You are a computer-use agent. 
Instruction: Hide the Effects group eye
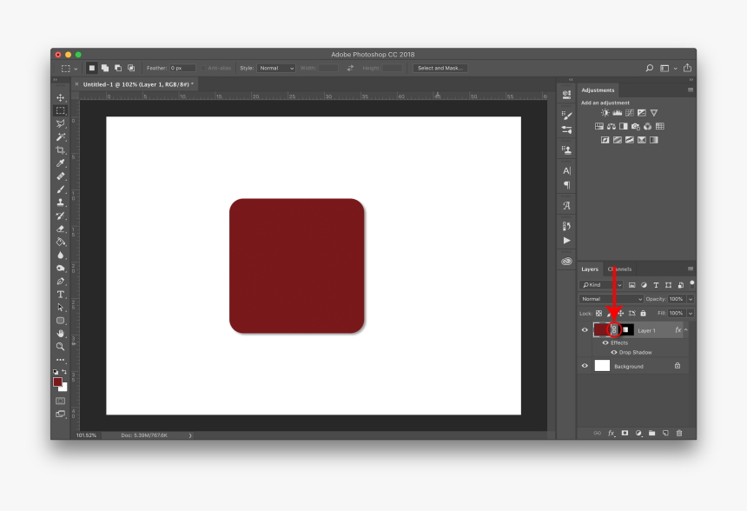605,342
